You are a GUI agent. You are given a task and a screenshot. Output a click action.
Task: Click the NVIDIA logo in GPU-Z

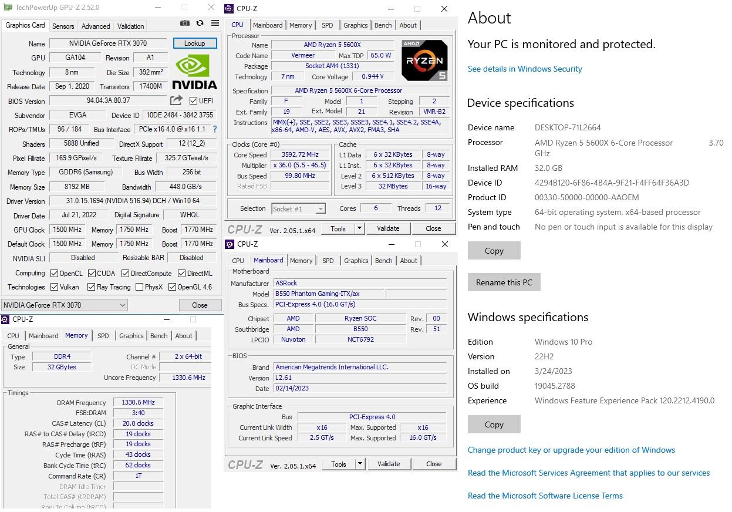196,72
